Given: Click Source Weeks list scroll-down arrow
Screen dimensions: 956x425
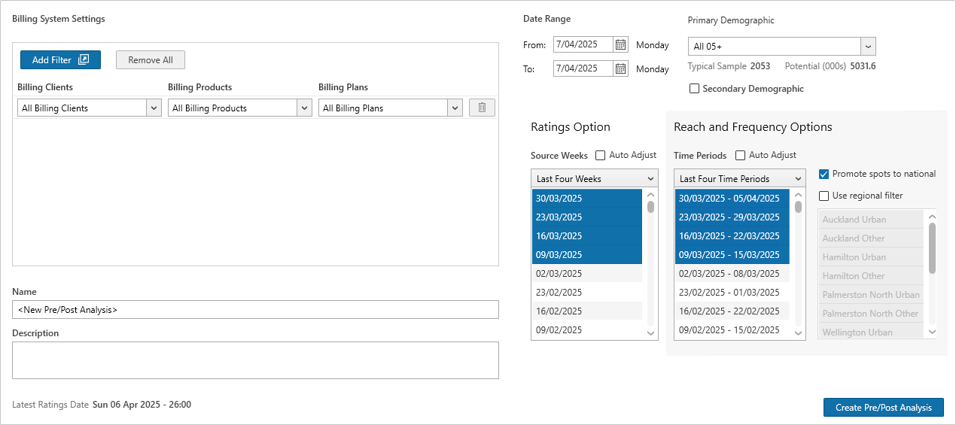Looking at the screenshot, I should point(650,332).
